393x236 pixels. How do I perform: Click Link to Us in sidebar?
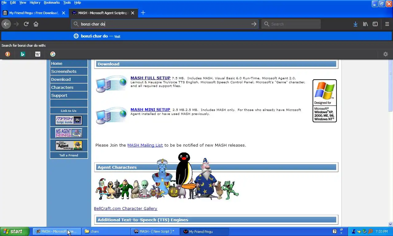(68, 111)
